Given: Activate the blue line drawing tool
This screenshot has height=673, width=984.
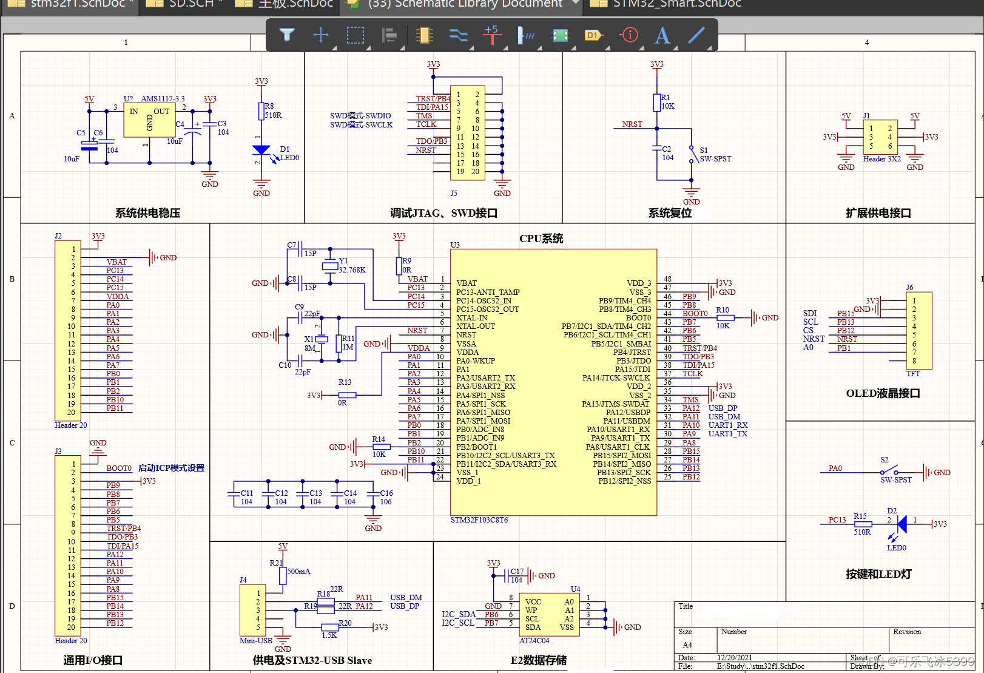Looking at the screenshot, I should [x=696, y=35].
